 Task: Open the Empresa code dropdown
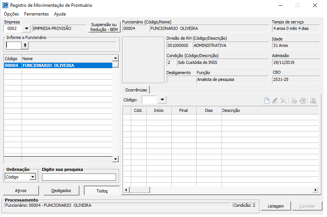26,29
